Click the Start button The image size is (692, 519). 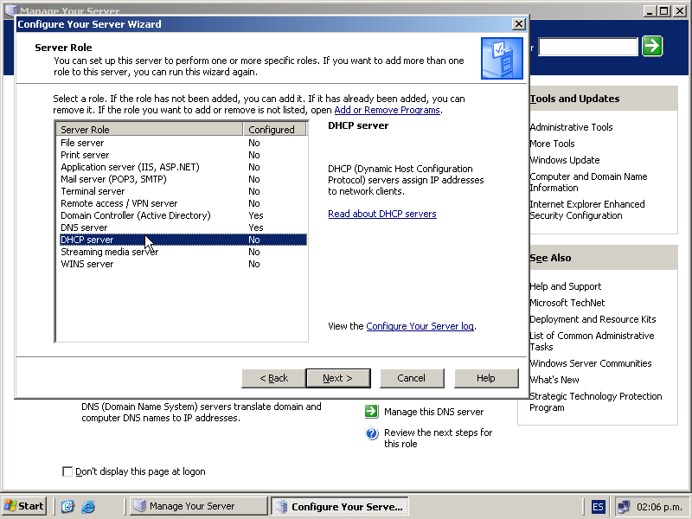pyautogui.click(x=24, y=507)
